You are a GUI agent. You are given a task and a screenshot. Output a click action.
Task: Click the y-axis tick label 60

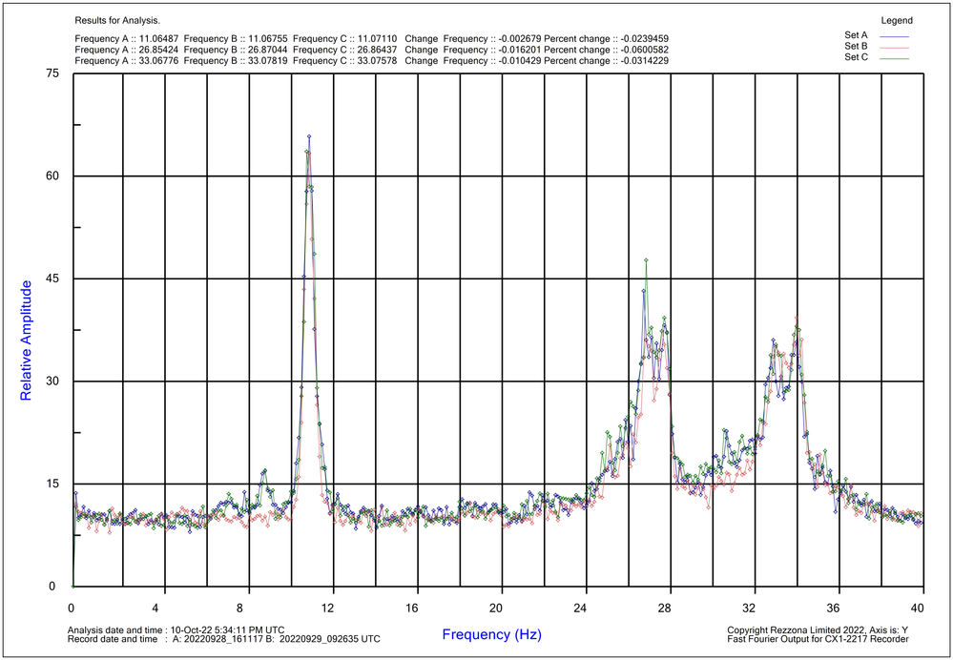coord(52,176)
